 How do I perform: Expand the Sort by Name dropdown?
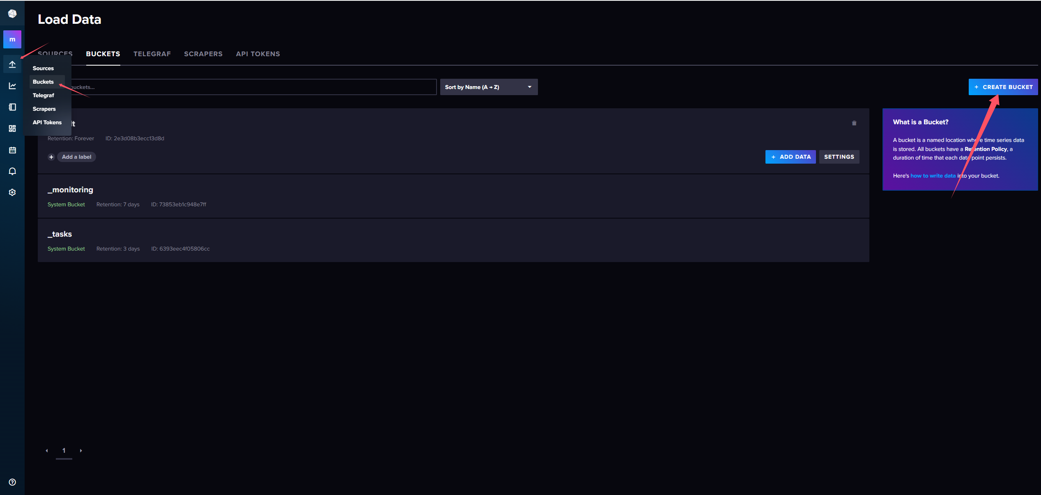pyautogui.click(x=489, y=87)
